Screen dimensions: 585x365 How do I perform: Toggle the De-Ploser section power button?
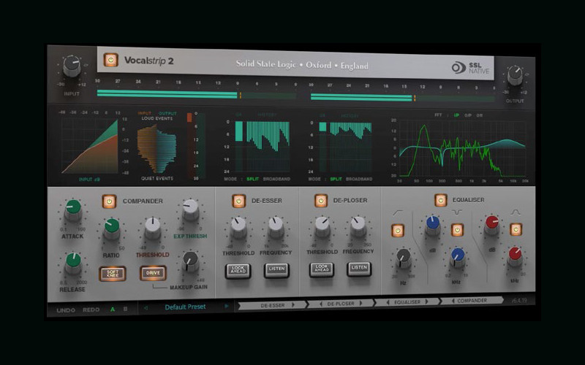pyautogui.click(x=320, y=200)
